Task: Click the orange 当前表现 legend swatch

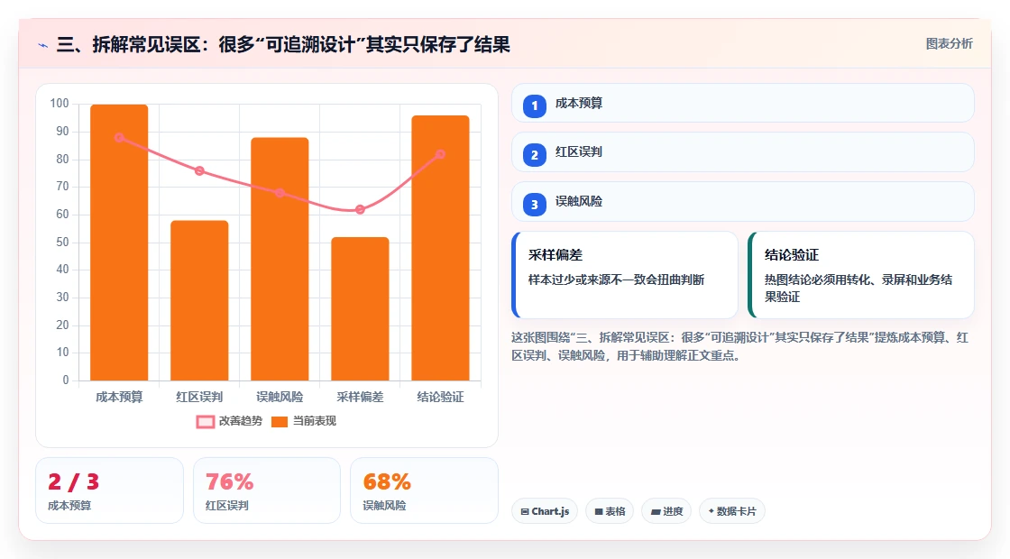Action: 279,422
